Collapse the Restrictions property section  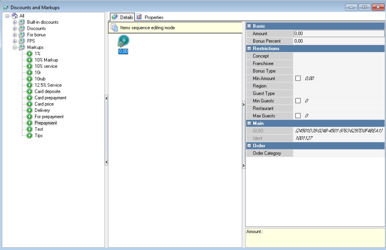point(249,49)
